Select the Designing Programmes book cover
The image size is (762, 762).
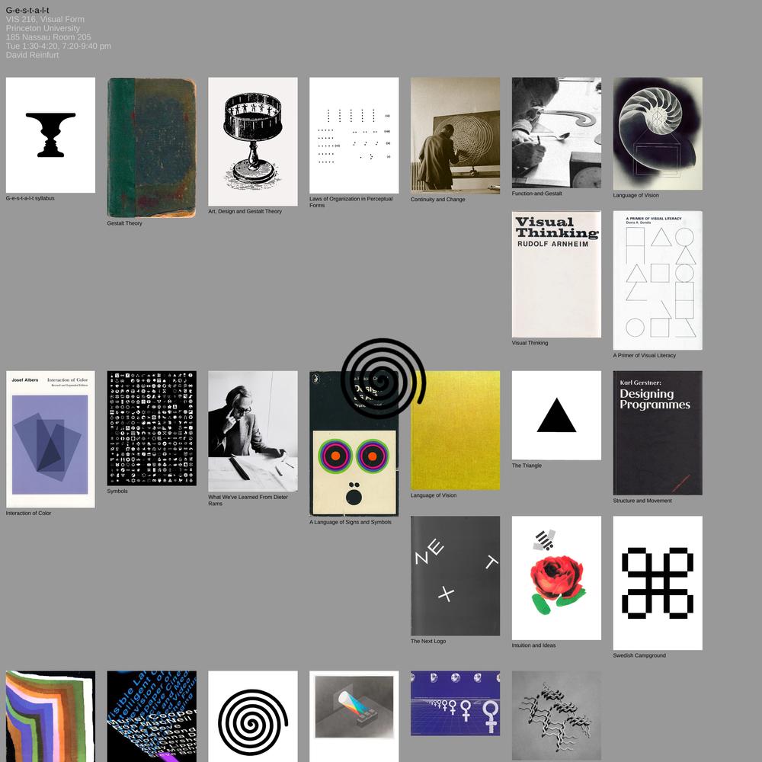[658, 433]
